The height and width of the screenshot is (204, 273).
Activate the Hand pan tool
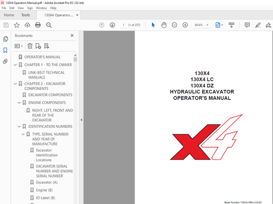(x=164, y=25)
